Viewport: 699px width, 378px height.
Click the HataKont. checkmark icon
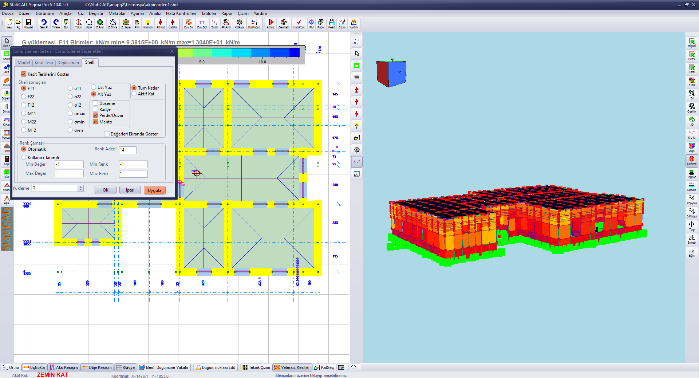[299, 24]
